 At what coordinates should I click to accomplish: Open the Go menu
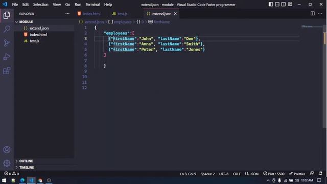click(x=67, y=5)
